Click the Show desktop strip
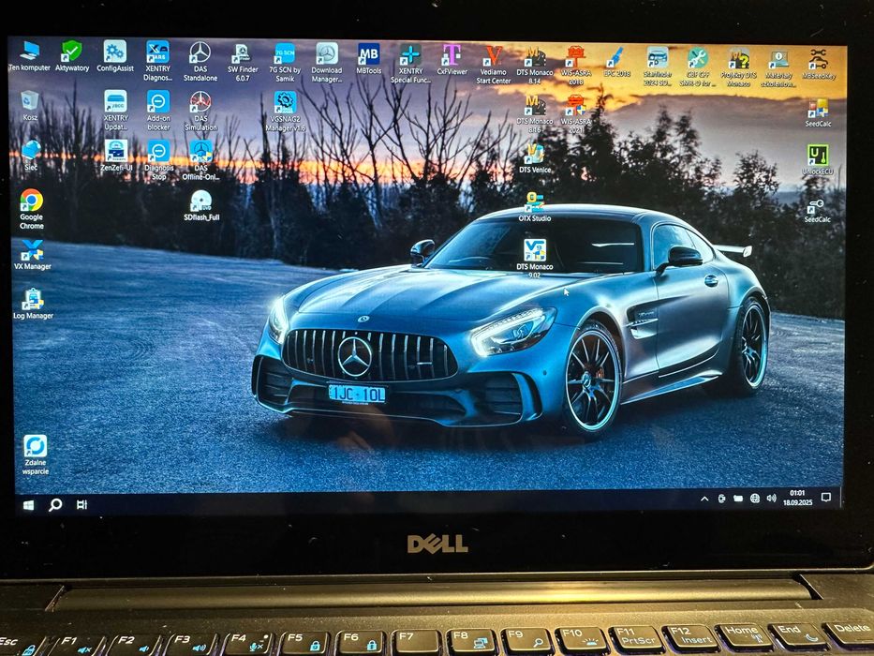The height and width of the screenshot is (656, 874). pos(841,497)
